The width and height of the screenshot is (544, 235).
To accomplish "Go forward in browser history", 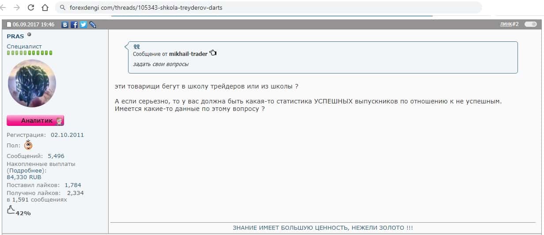I will tap(17, 7).
